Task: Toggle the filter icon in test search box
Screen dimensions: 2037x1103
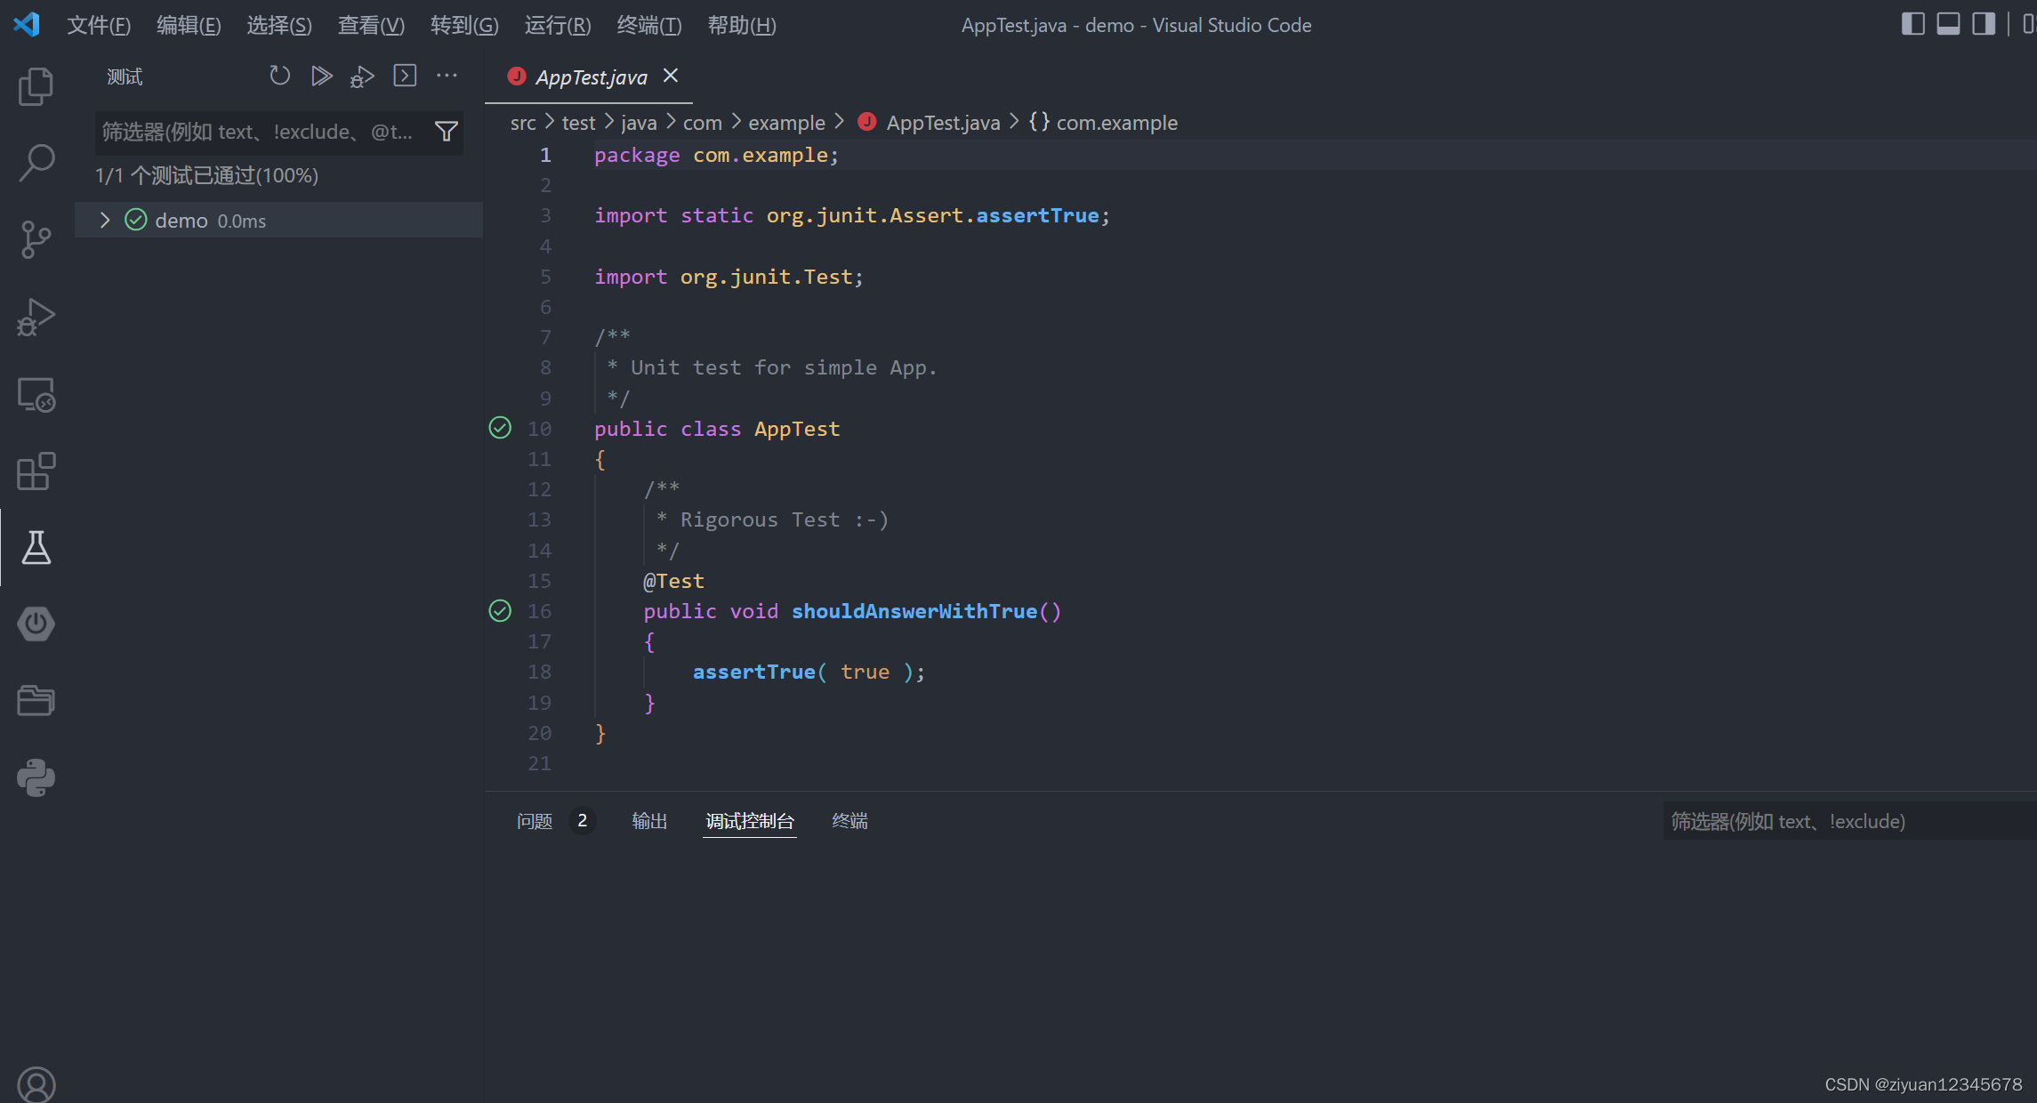Action: tap(446, 131)
